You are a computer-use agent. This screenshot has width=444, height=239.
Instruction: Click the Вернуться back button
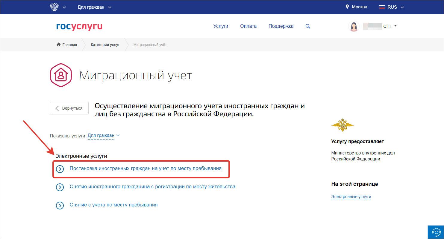click(69, 108)
